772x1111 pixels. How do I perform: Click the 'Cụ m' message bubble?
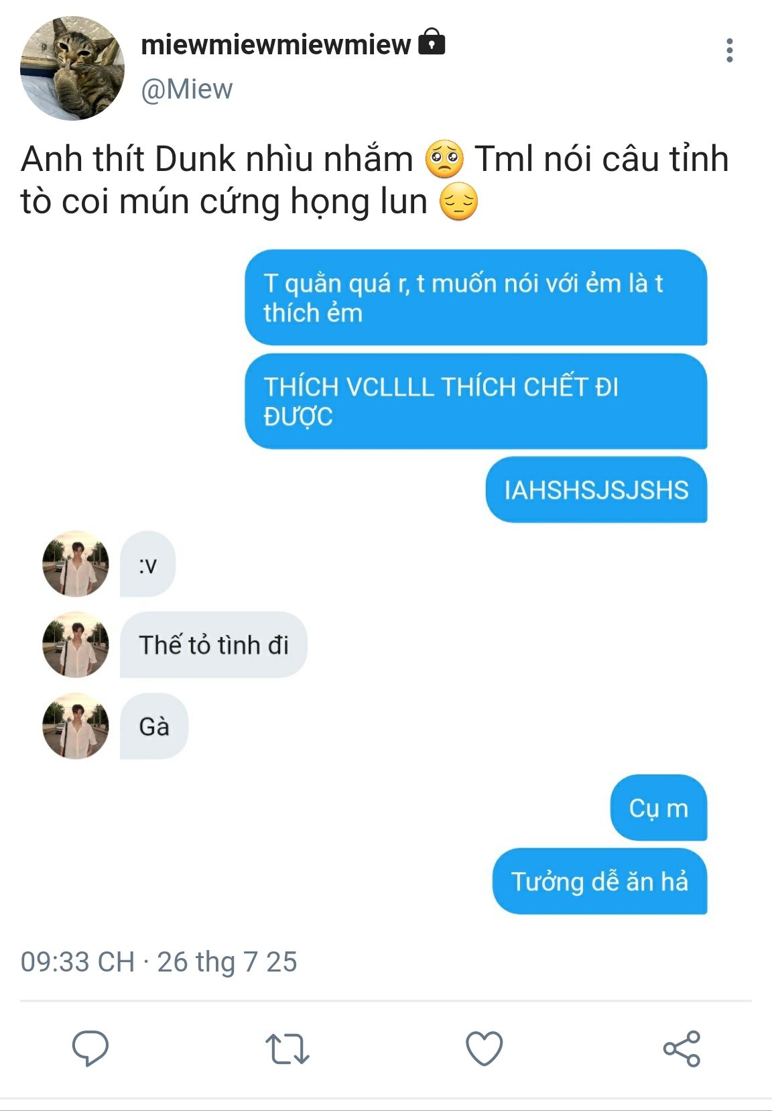(x=659, y=807)
